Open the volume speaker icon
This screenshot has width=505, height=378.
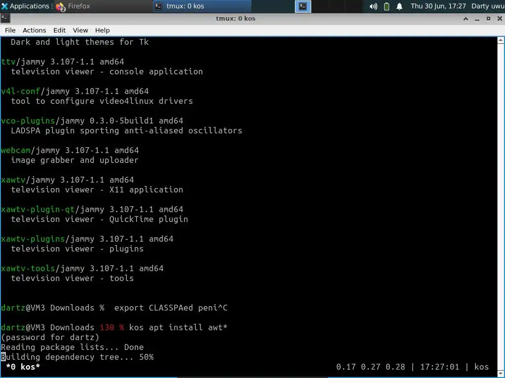[373, 6]
